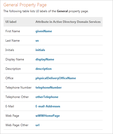Screen dimensions: 113x134
Task: Click the UI label column header
Action: 11,22
